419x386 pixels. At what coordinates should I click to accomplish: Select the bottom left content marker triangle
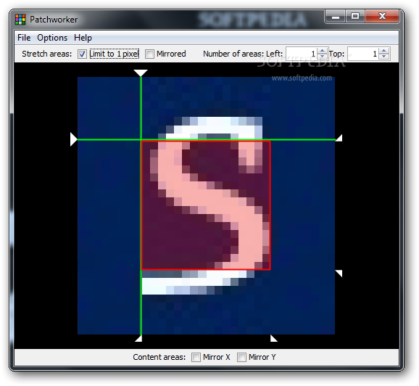(x=138, y=338)
